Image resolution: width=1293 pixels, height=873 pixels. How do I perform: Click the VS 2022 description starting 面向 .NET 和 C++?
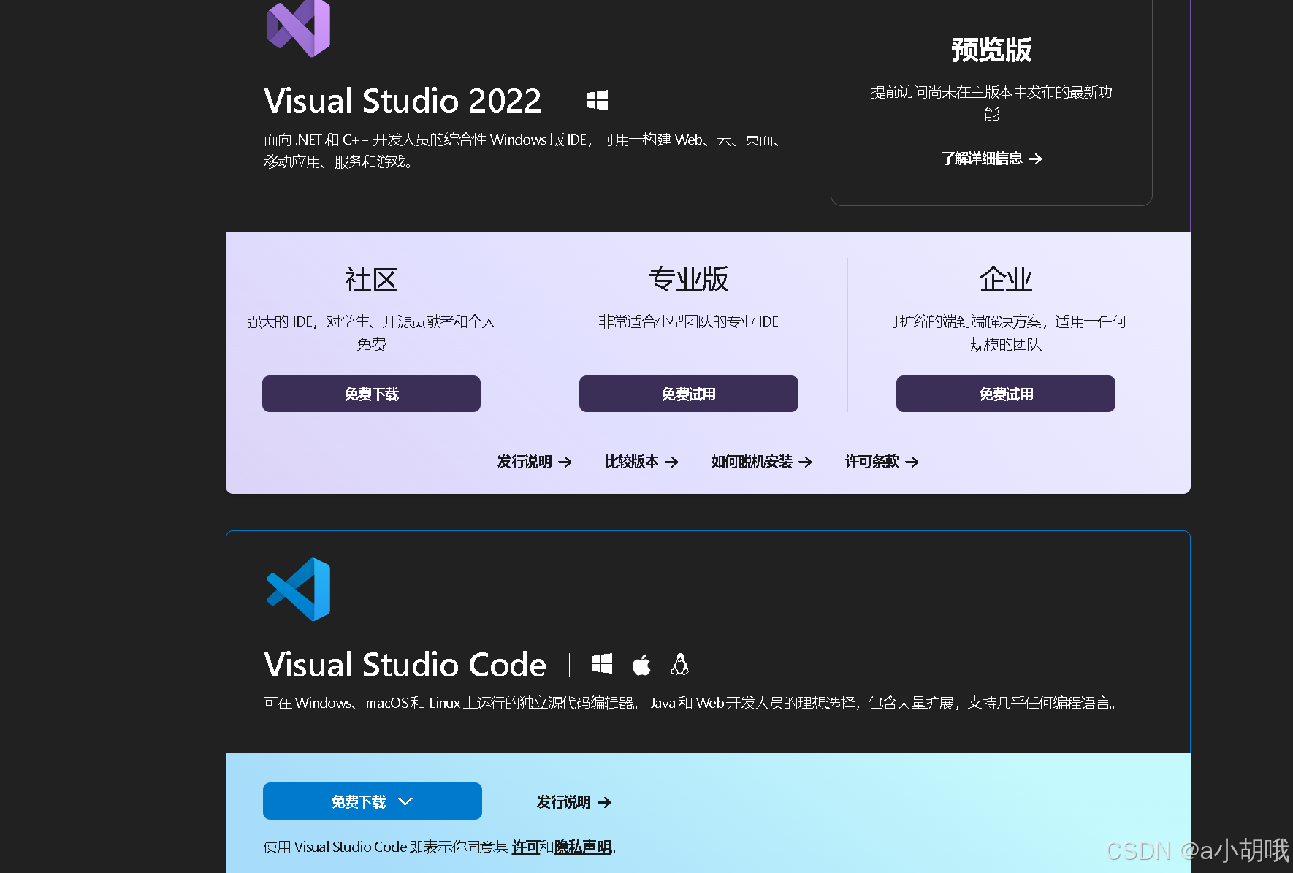[x=525, y=150]
